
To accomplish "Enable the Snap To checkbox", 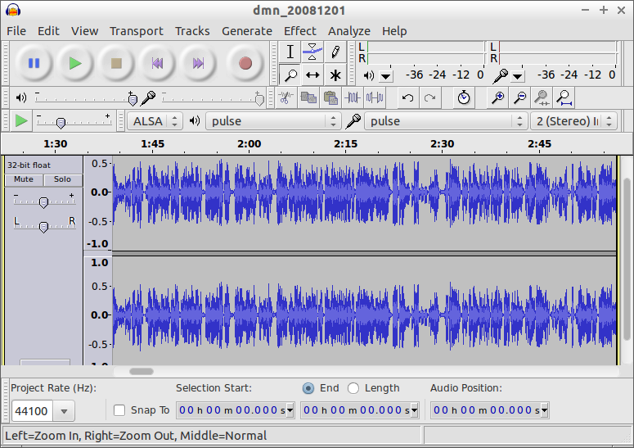I will (x=119, y=410).
